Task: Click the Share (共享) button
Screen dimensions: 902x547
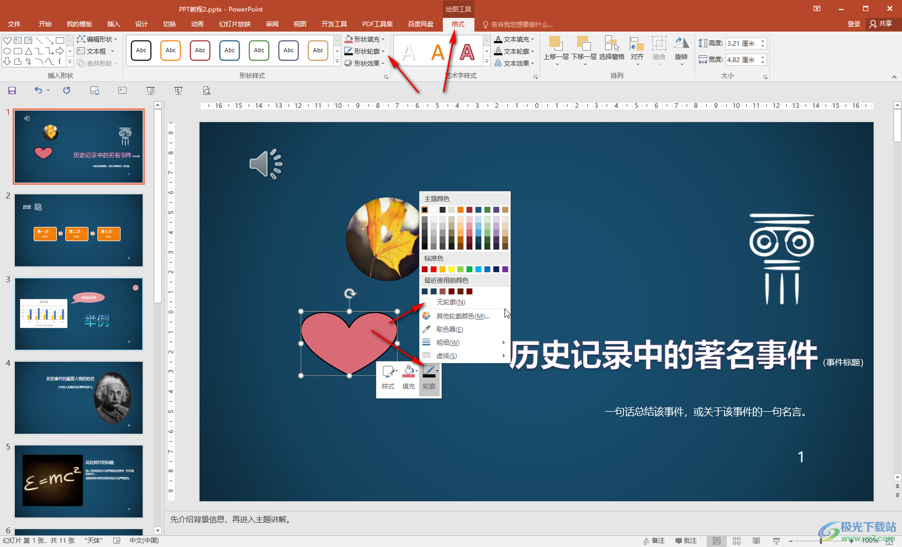Action: pyautogui.click(x=881, y=24)
